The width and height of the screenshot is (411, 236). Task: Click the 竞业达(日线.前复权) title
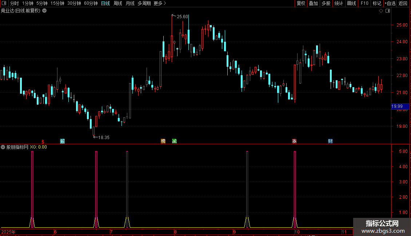(x=21, y=11)
